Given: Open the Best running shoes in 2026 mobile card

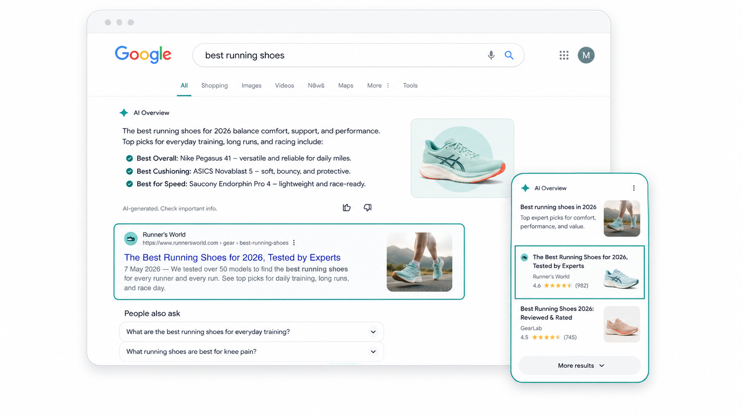Looking at the screenshot, I should [580, 218].
